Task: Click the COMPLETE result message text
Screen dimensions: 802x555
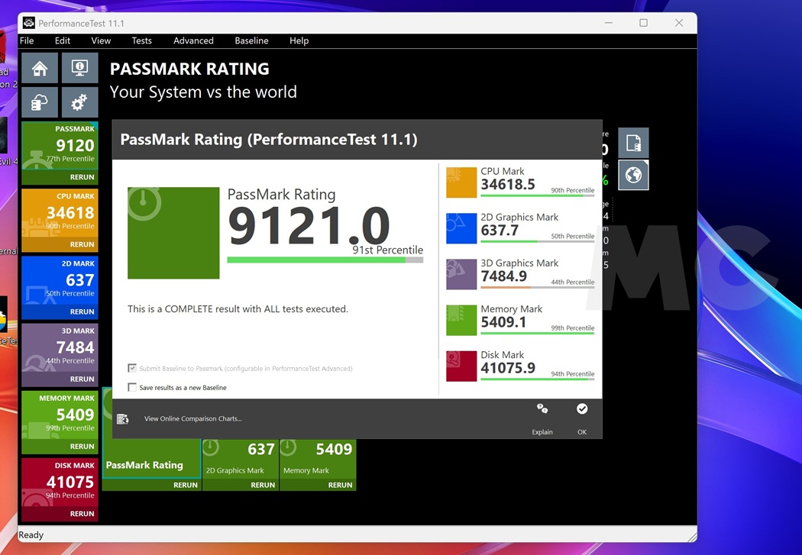Action: 238,308
